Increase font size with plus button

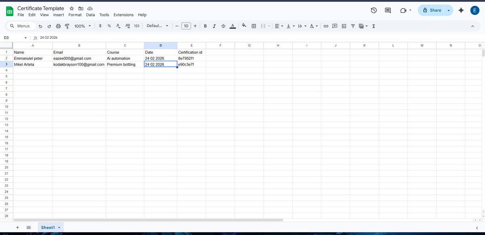[195, 26]
